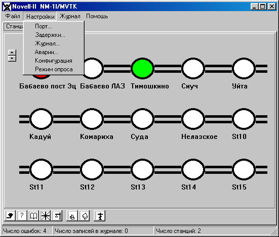Select the Комариха station circle
The width and height of the screenshot is (279, 237).
click(x=92, y=119)
